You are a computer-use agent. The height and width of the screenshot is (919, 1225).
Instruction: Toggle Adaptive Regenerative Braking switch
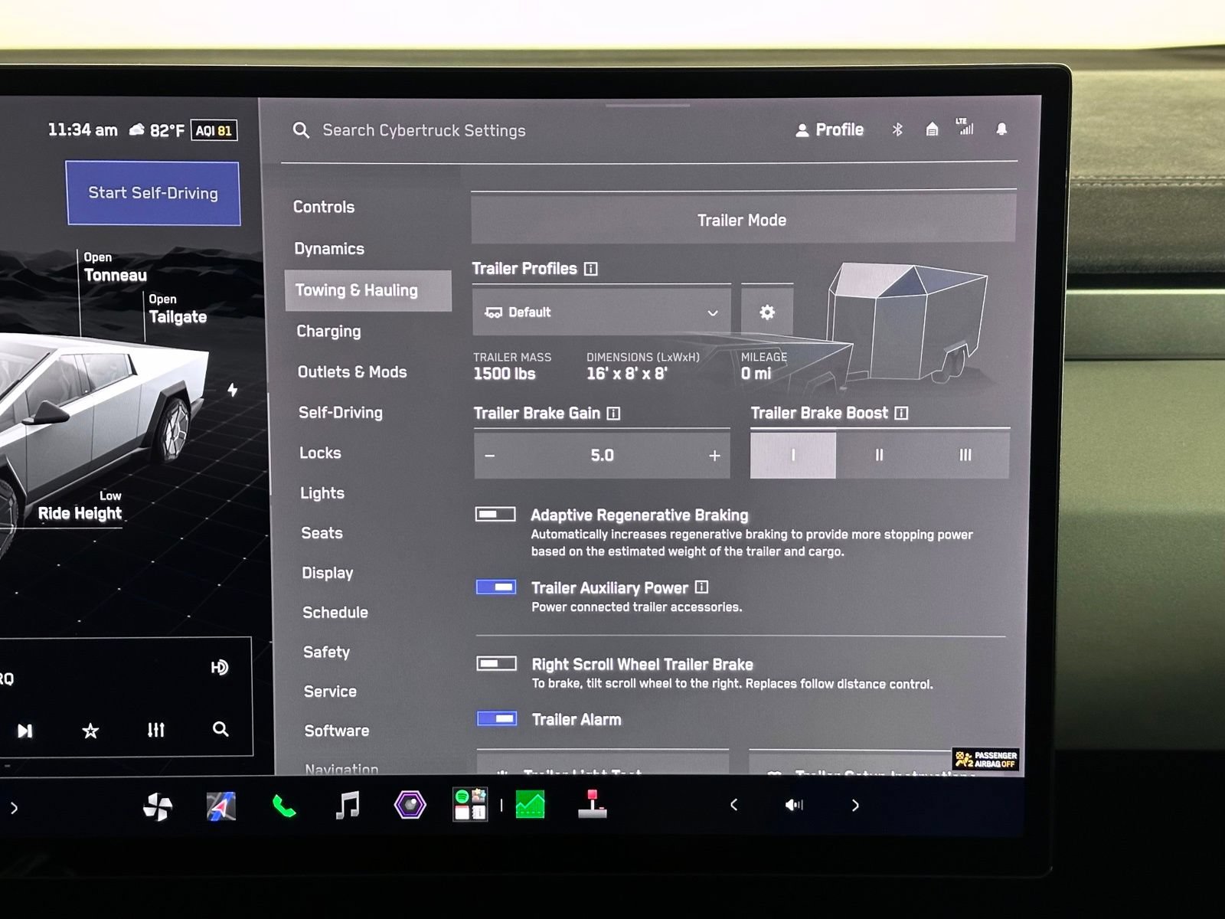[495, 514]
